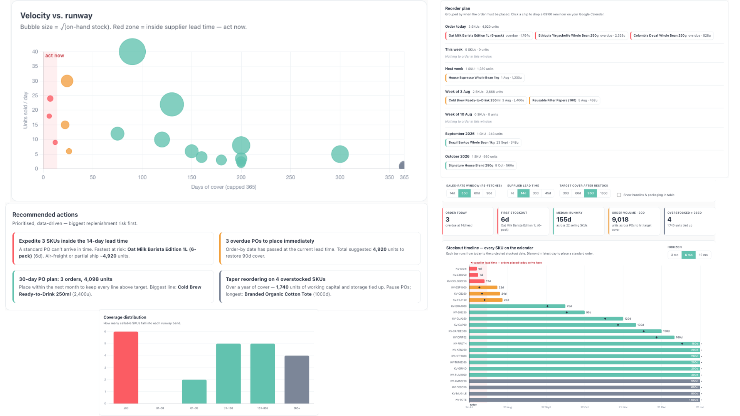The height and width of the screenshot is (416, 740).
Task: Click the KV-SUM1000 SKU label
Action: click(459, 375)
